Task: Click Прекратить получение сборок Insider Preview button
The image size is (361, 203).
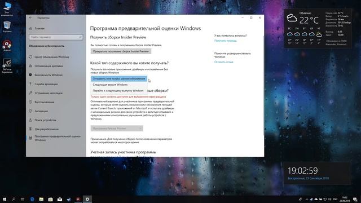Action: (121, 51)
